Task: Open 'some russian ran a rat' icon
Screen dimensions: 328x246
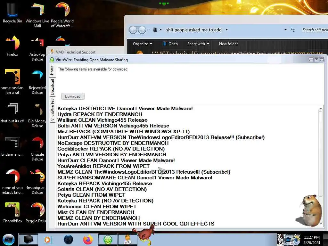Action: click(x=12, y=82)
